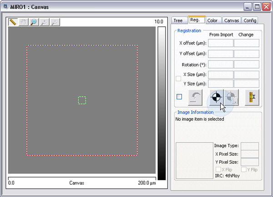This screenshot has width=273, height=197.
Task: Select the magnifier zoom tool
Action: [x=34, y=22]
